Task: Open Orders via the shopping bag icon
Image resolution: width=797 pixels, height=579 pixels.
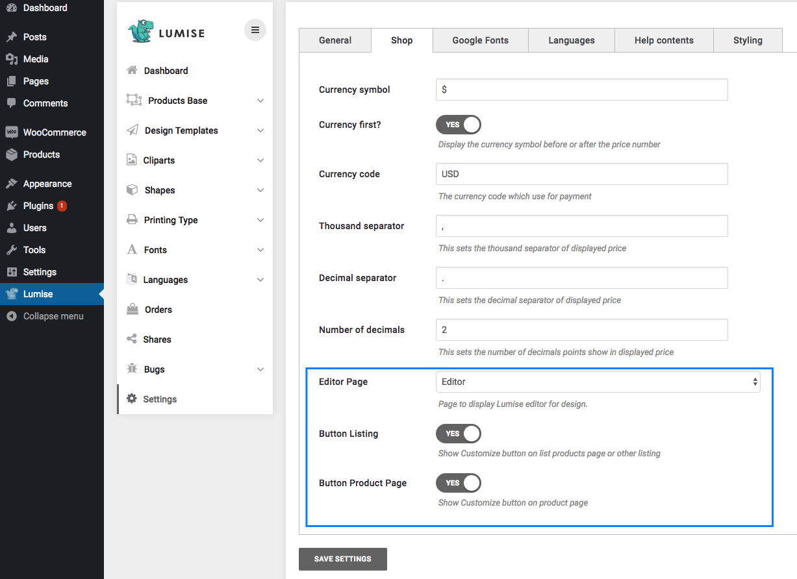Action: [133, 310]
